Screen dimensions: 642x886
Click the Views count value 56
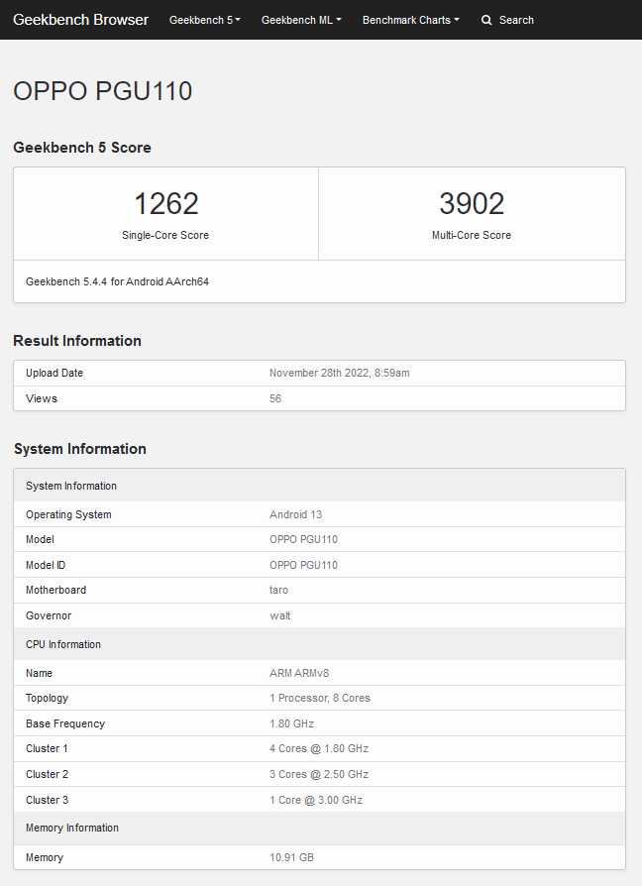(x=275, y=398)
